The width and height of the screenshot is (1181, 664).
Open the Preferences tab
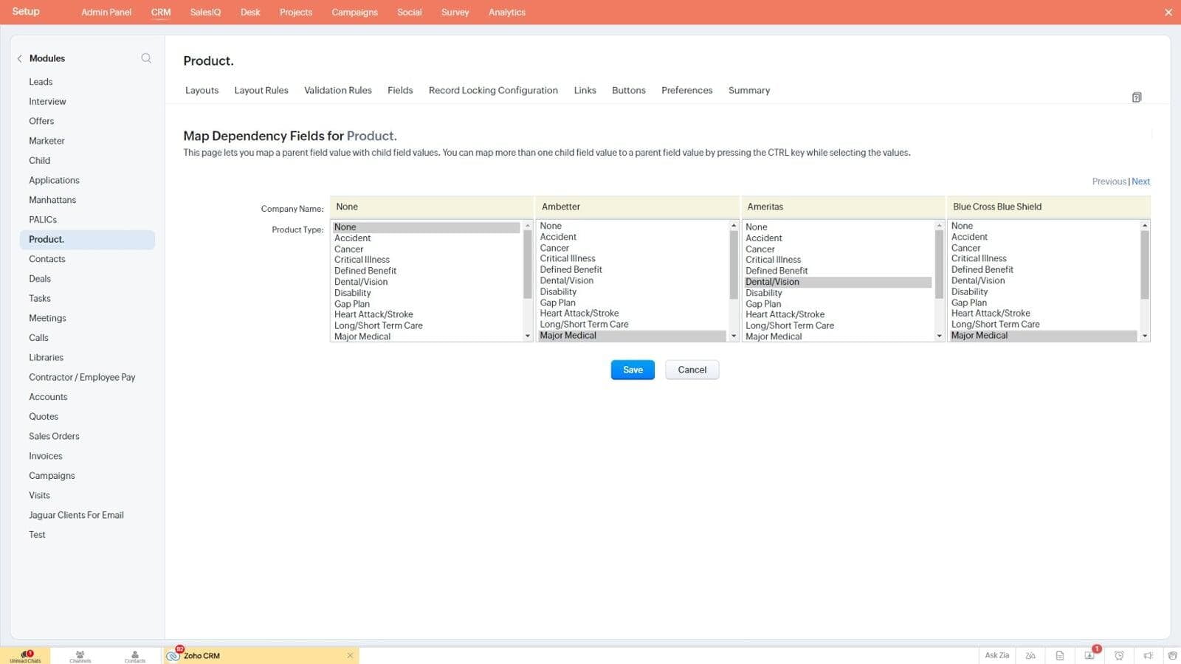pyautogui.click(x=687, y=90)
